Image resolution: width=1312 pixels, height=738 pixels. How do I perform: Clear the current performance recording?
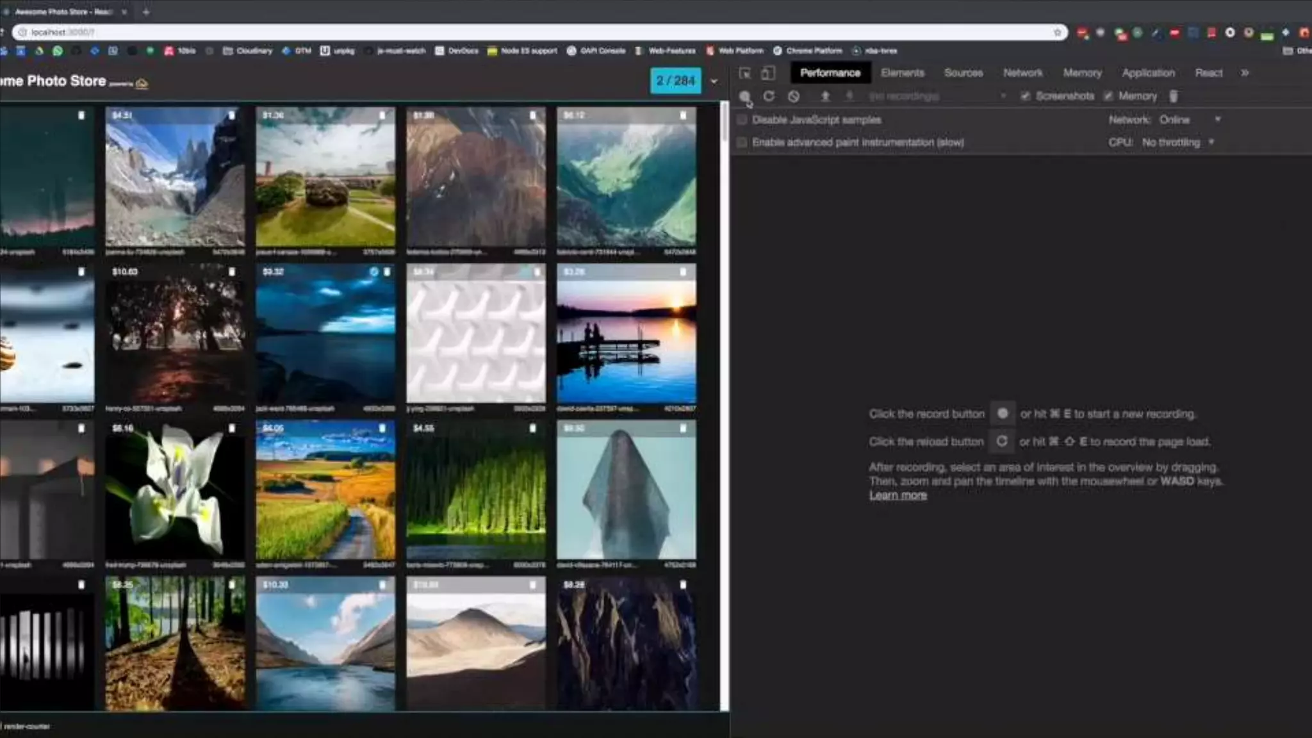(794, 96)
